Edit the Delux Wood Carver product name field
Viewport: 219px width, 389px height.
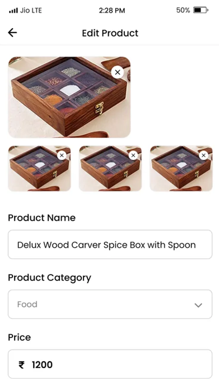pyautogui.click(x=110, y=245)
